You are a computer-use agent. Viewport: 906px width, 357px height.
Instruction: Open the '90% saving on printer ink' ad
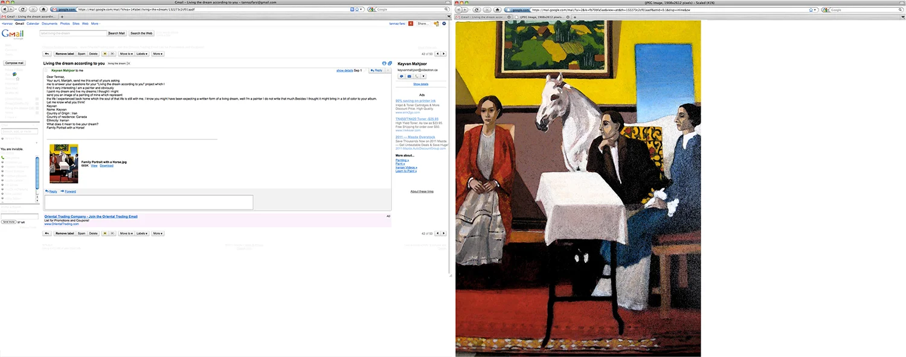point(416,100)
